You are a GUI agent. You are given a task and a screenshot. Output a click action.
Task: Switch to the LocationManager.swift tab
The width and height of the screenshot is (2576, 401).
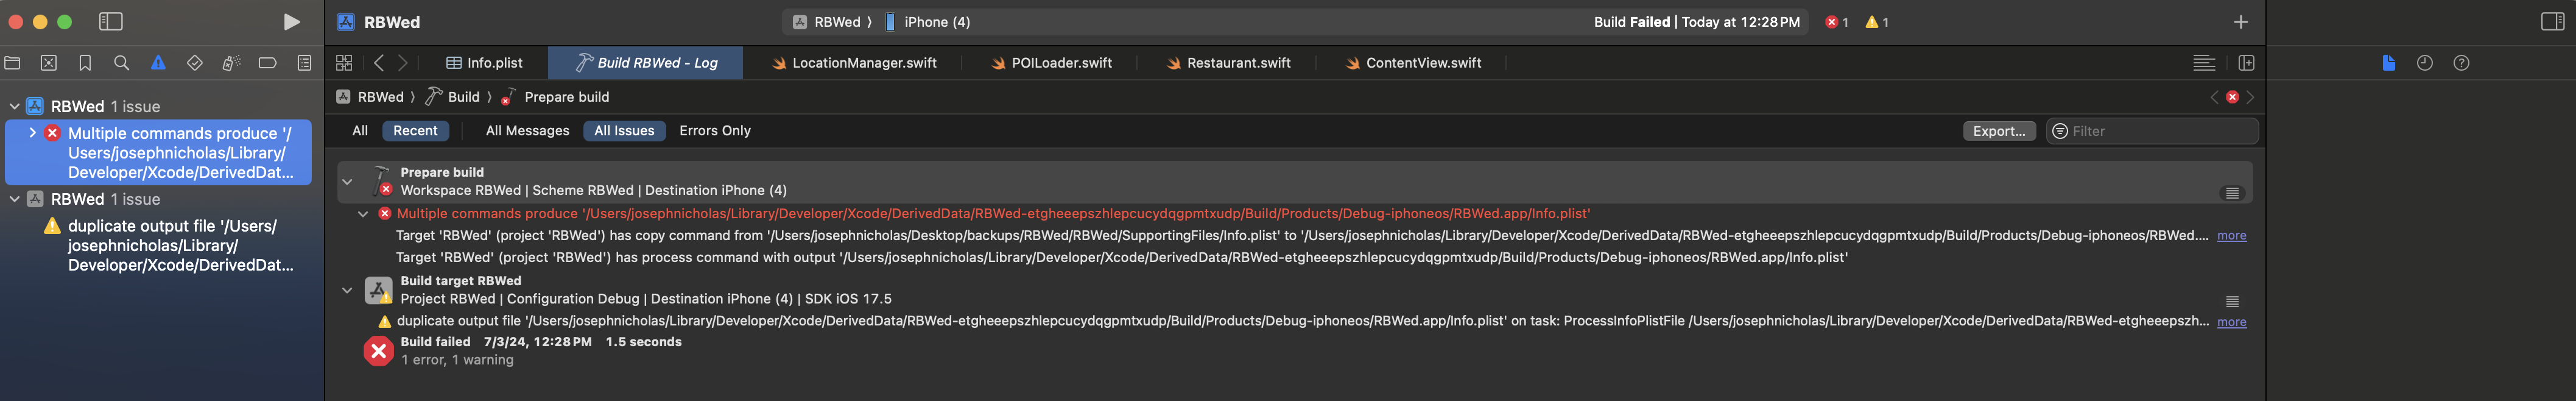click(863, 63)
